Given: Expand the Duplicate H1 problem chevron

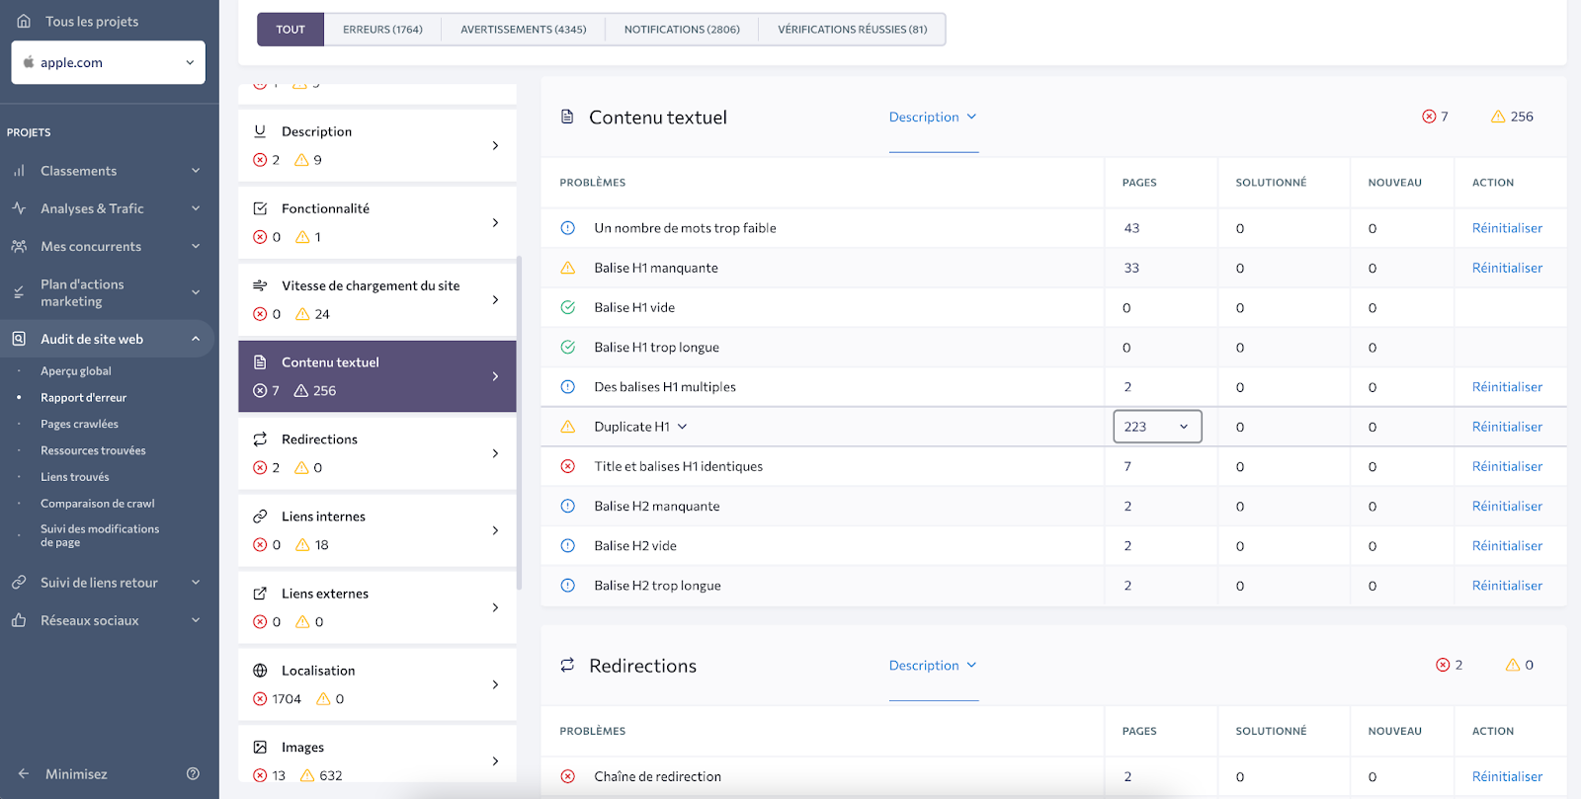Looking at the screenshot, I should (x=683, y=427).
